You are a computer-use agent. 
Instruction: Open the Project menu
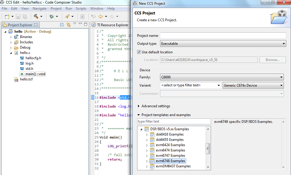click(x=56, y=9)
